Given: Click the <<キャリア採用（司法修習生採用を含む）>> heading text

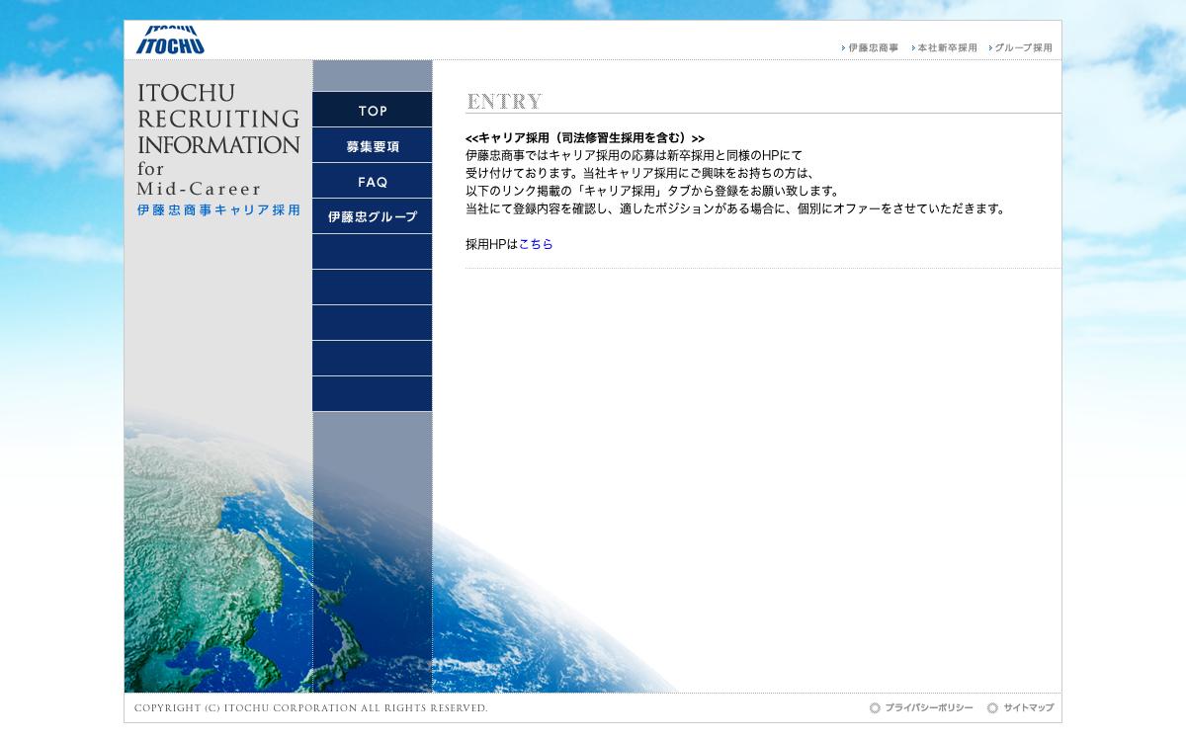Looking at the screenshot, I should (585, 138).
